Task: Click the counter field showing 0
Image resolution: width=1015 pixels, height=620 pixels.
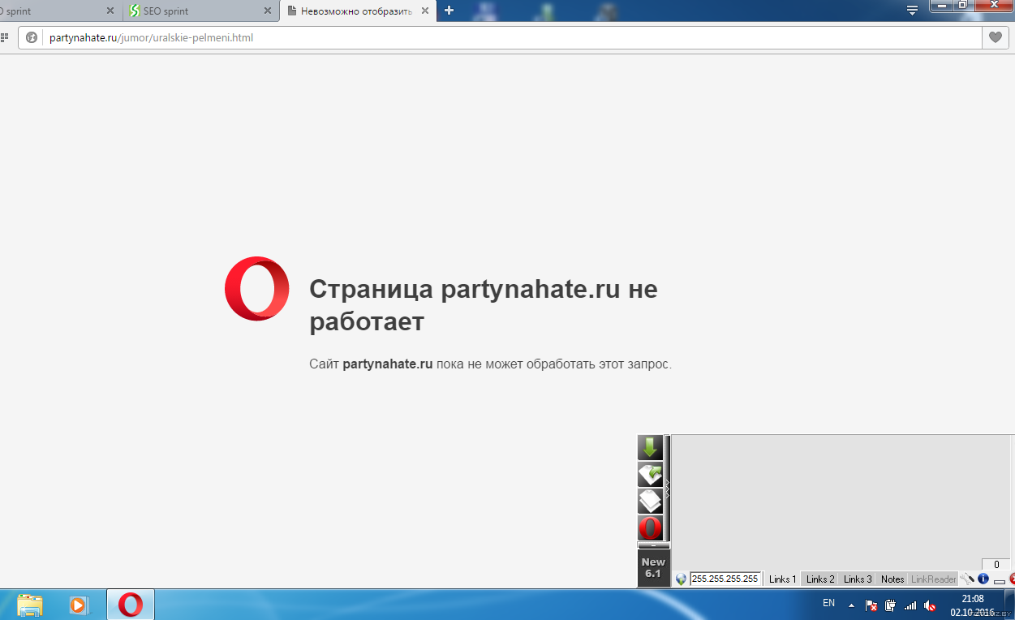Action: [x=996, y=565]
